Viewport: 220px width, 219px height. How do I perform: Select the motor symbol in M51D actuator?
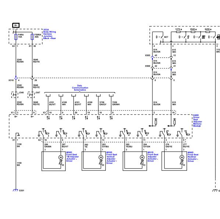tap(142, 157)
